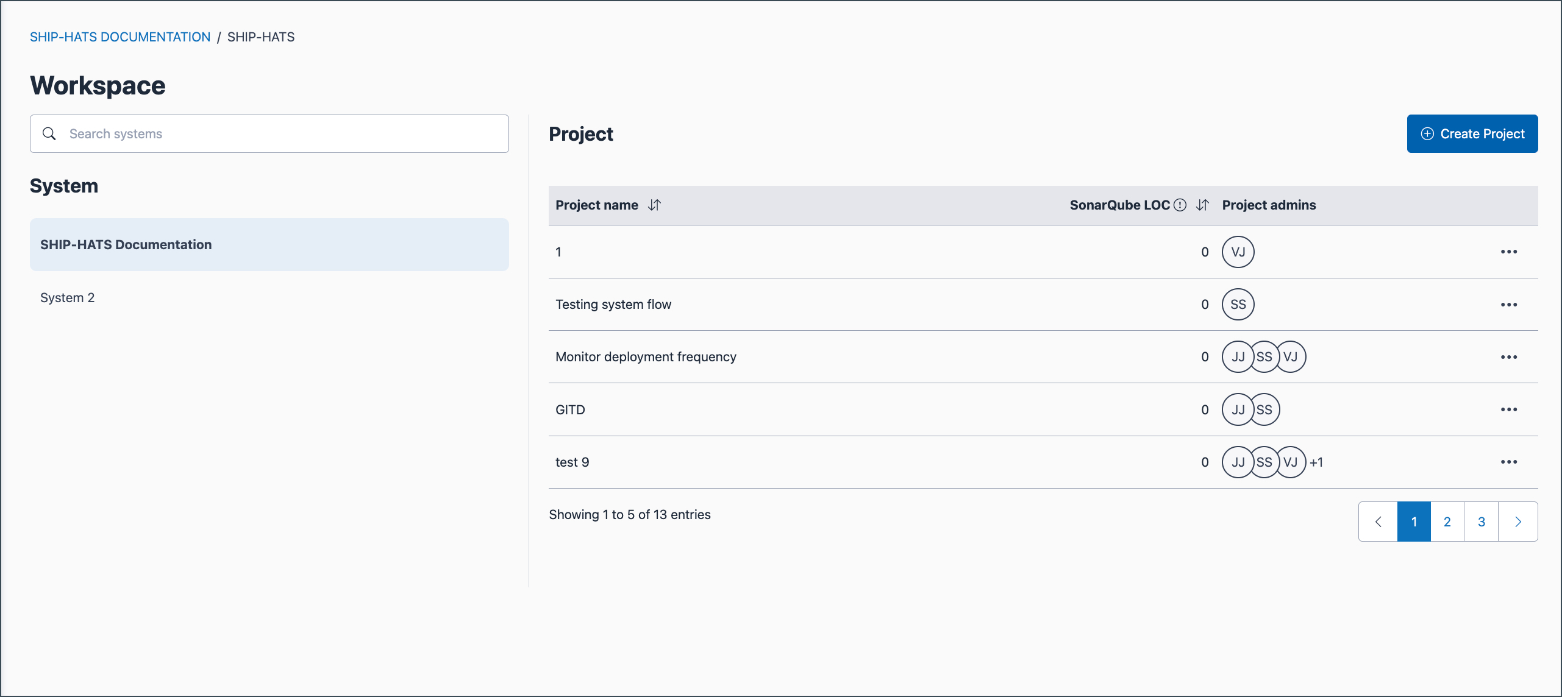Screen dimensions: 1562x697
Task: Click SS avatar in Testing system flow row
Action: pyautogui.click(x=1238, y=305)
